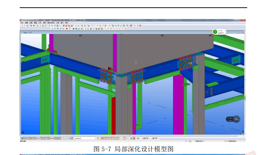Screen dimensions: 276x155
Task: Click the 连接成功 notification text
Action: 221,33
